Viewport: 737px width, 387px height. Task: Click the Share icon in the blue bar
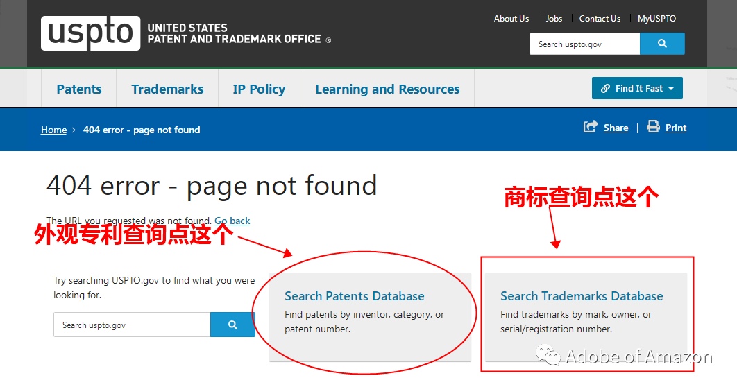tap(591, 127)
